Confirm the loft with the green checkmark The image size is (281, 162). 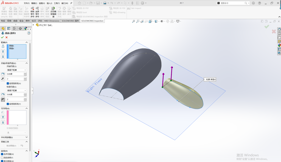[x=2, y=37]
